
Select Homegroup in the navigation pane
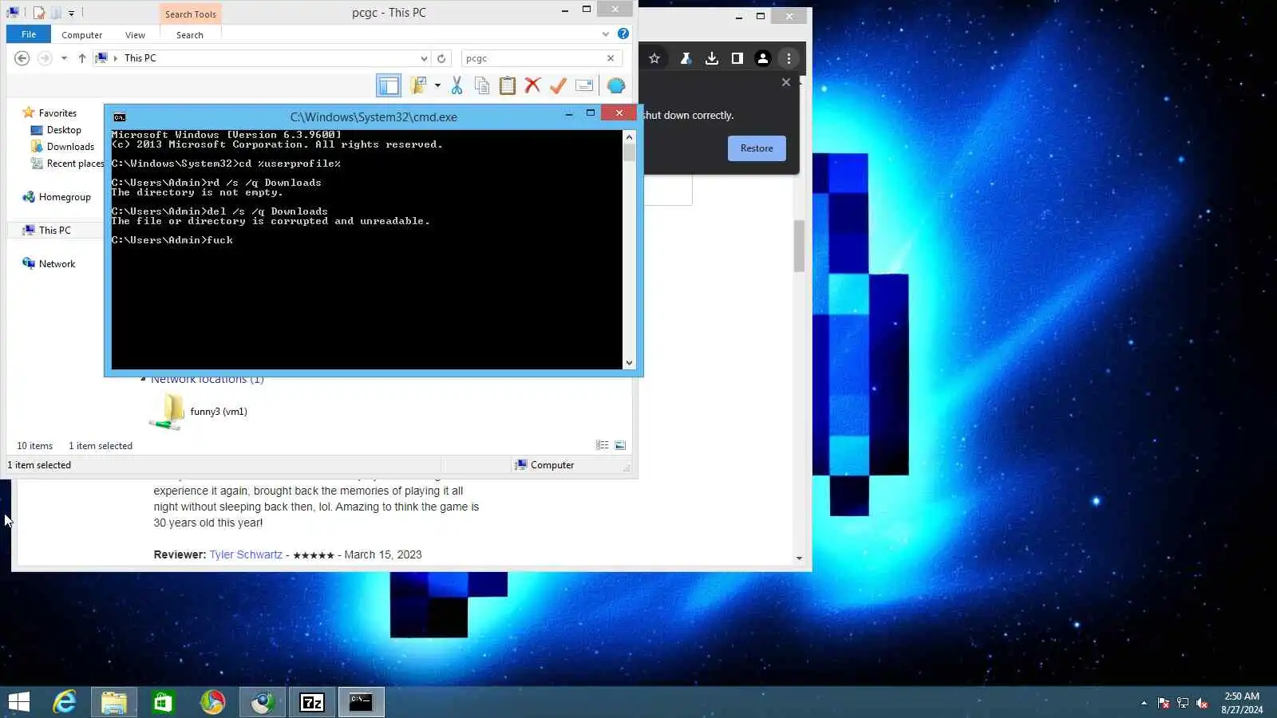click(65, 197)
